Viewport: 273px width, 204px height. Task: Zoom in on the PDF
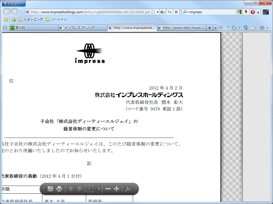(x=117, y=189)
